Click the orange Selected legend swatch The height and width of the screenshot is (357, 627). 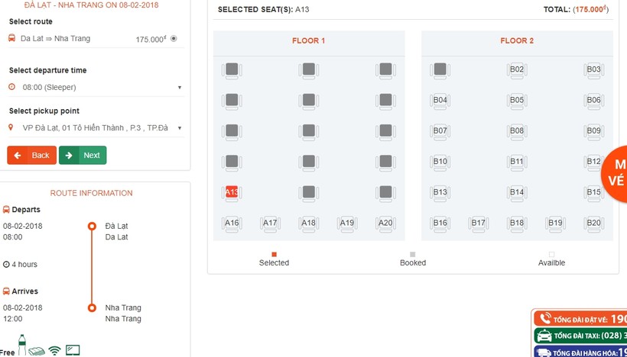point(274,254)
